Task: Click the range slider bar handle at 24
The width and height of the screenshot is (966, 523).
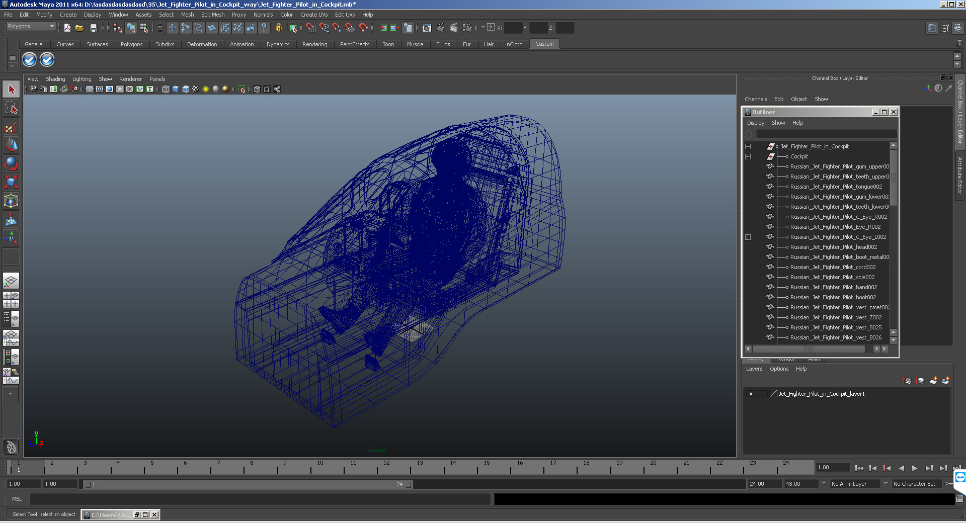Action: point(409,484)
